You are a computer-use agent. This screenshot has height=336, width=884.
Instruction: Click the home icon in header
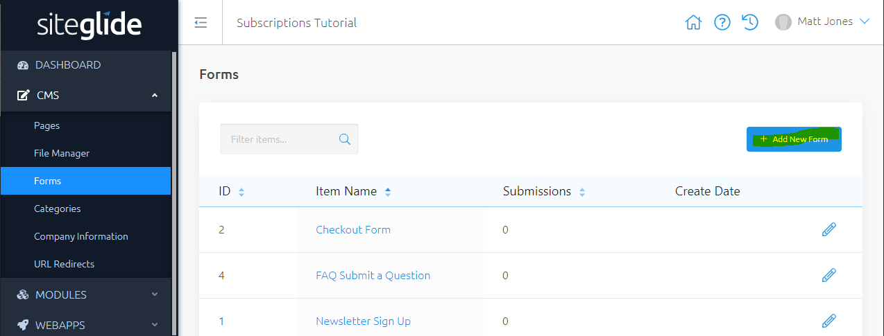(x=692, y=23)
